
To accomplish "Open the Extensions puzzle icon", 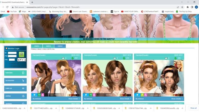I will pyautogui.click(x=187, y=7).
